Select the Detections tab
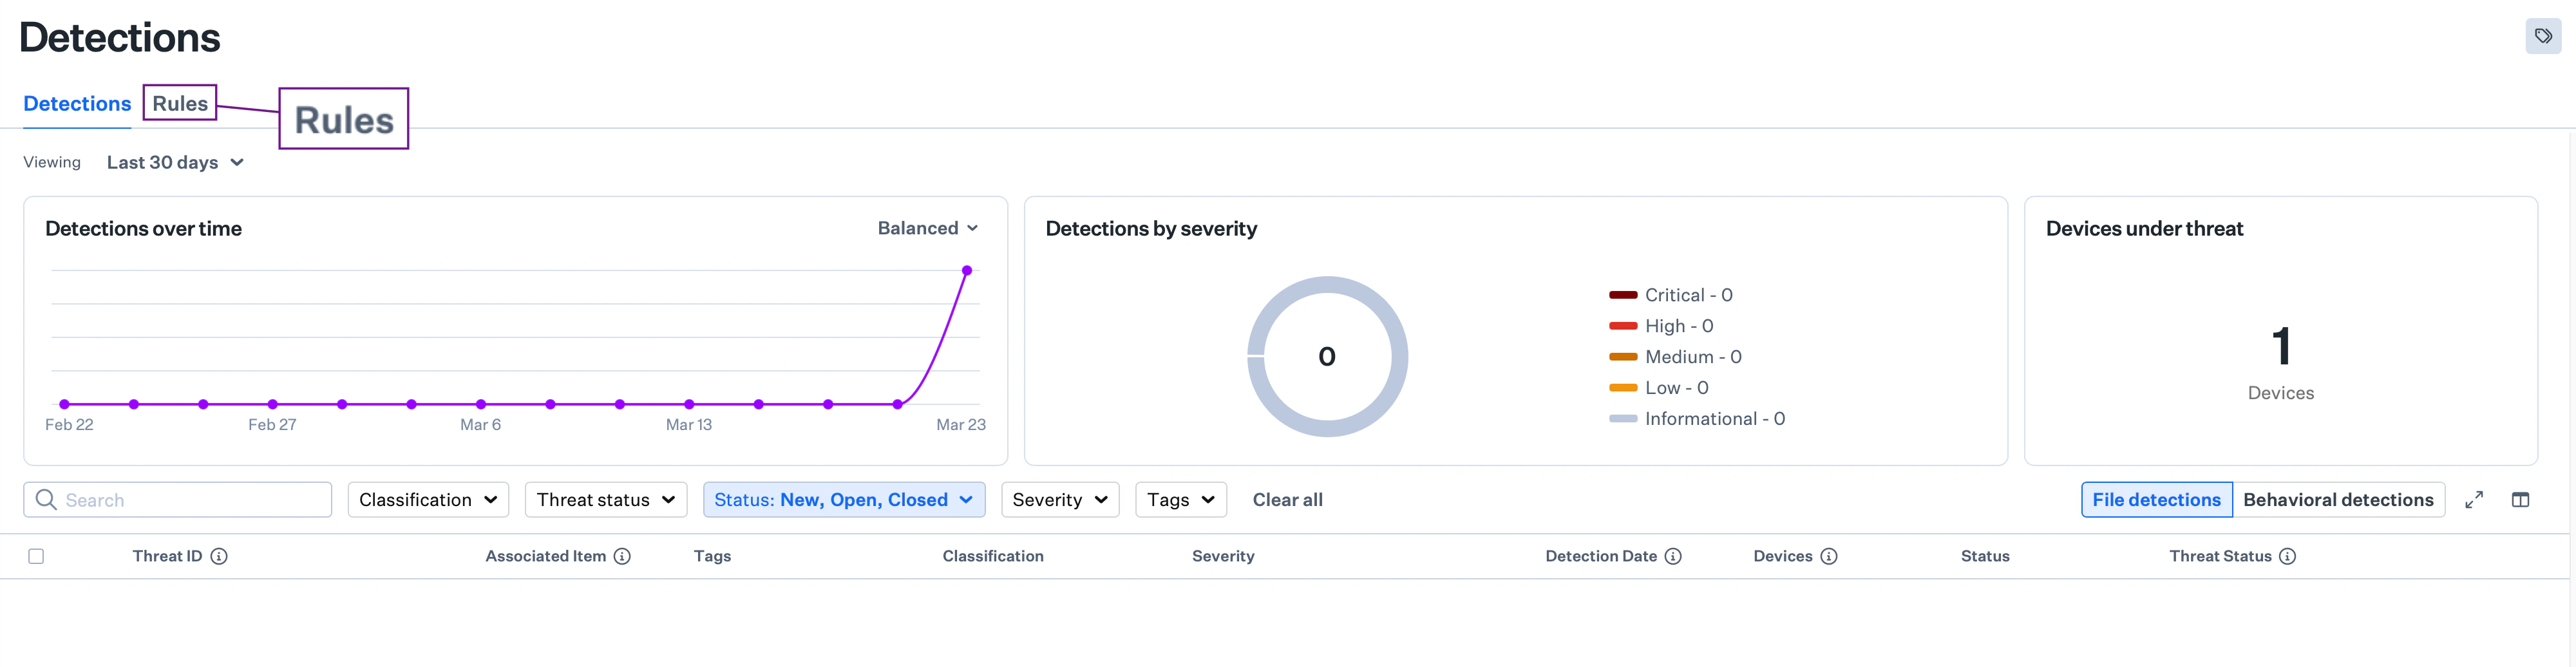Screen dimensions: 2576x667 coord(77,103)
